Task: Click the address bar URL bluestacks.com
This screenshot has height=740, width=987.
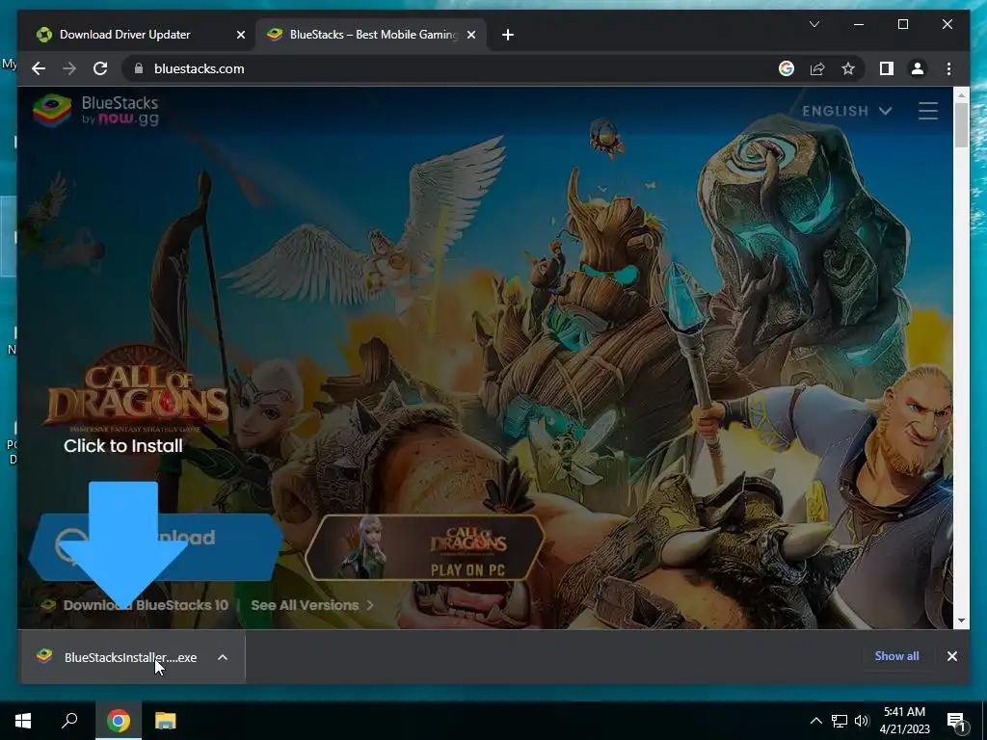Action: 199,68
